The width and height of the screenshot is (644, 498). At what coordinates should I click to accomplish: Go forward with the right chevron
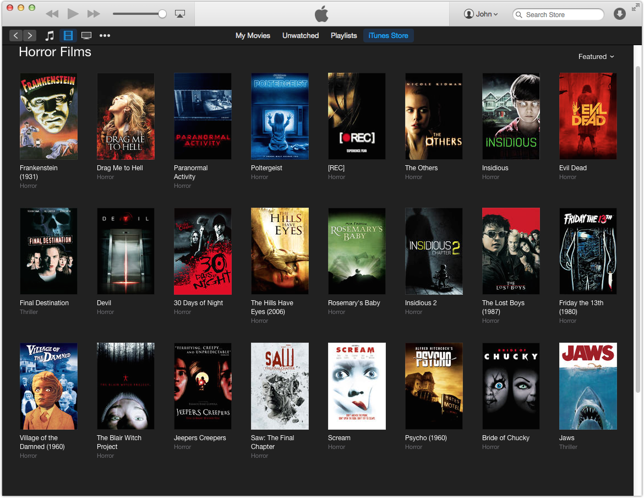click(x=30, y=35)
